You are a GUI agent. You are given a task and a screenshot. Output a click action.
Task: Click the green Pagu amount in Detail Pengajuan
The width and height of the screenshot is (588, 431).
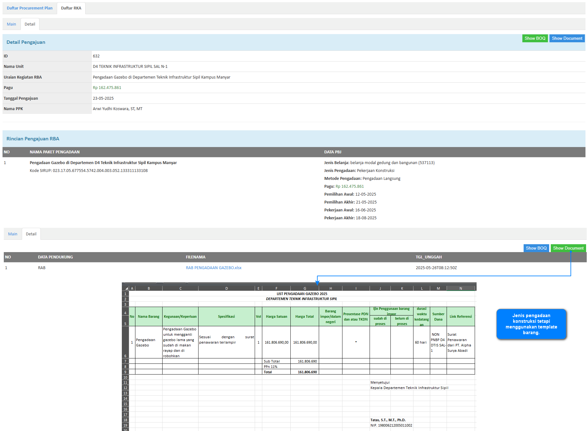pyautogui.click(x=107, y=88)
